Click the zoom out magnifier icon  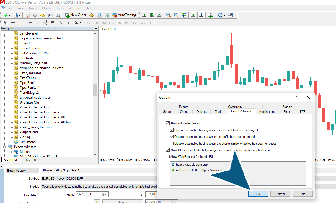tap(176, 15)
